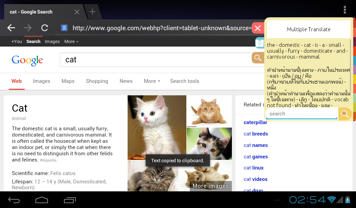Go back to the previous page
The width and height of the screenshot is (356, 208).
tap(11, 28)
